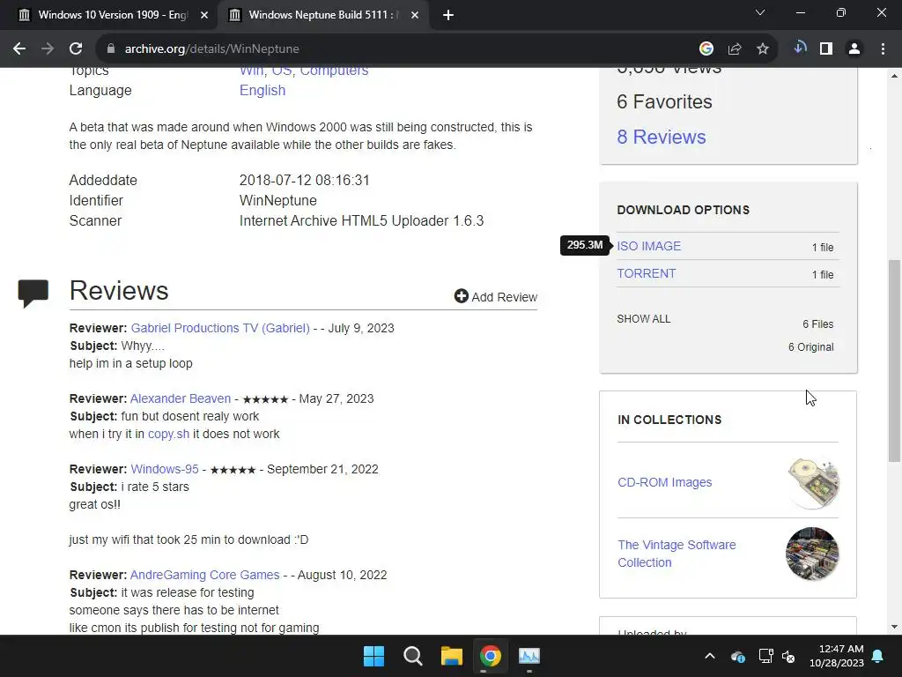
Task: Reload the archive.org page
Action: point(76,49)
